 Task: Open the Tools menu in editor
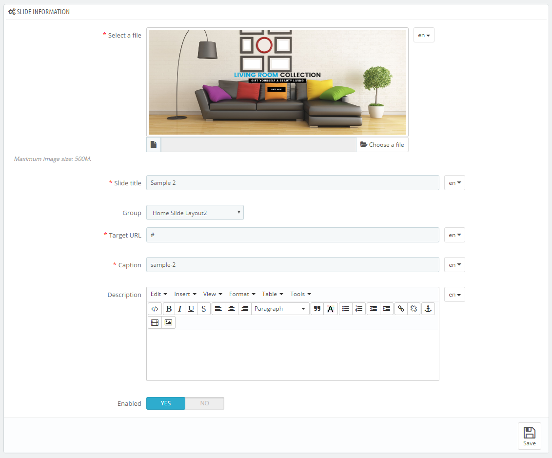click(x=301, y=294)
